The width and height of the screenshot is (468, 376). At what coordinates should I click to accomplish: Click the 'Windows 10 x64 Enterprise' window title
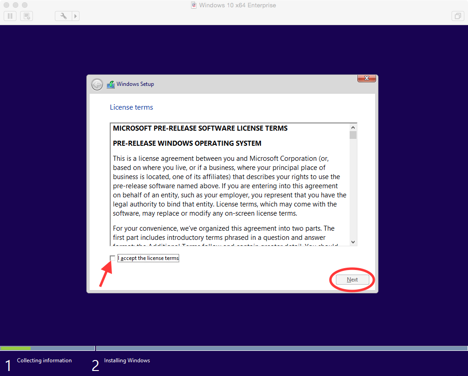coord(238,5)
